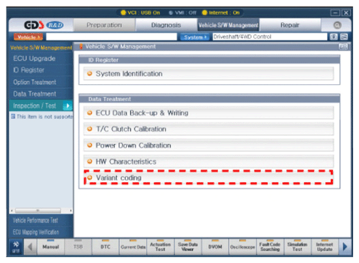This screenshot has width=359, height=263.
Task: Switch to the Diagnosis tab
Action: [166, 25]
